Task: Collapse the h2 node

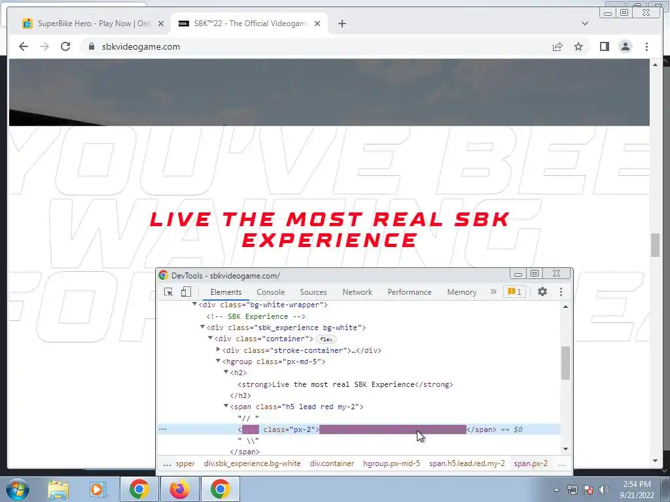Action: click(x=226, y=372)
